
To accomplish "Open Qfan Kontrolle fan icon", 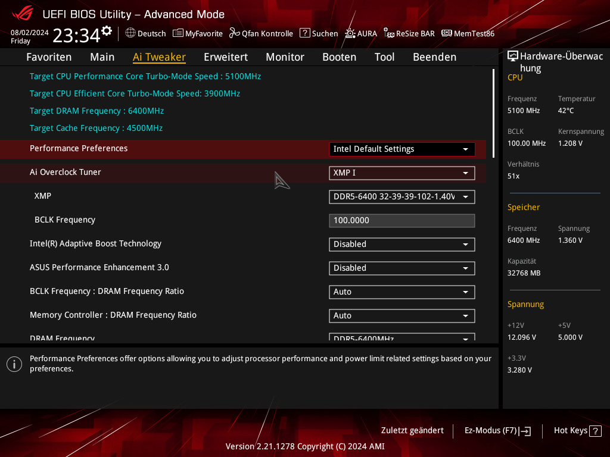I will pos(234,33).
